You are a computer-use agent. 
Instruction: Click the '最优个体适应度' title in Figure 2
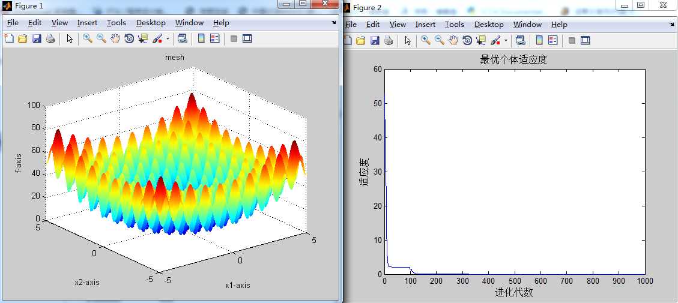click(513, 59)
